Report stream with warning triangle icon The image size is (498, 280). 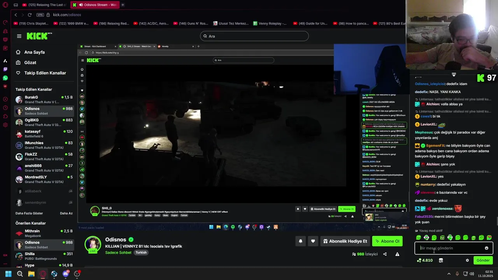click(x=397, y=254)
